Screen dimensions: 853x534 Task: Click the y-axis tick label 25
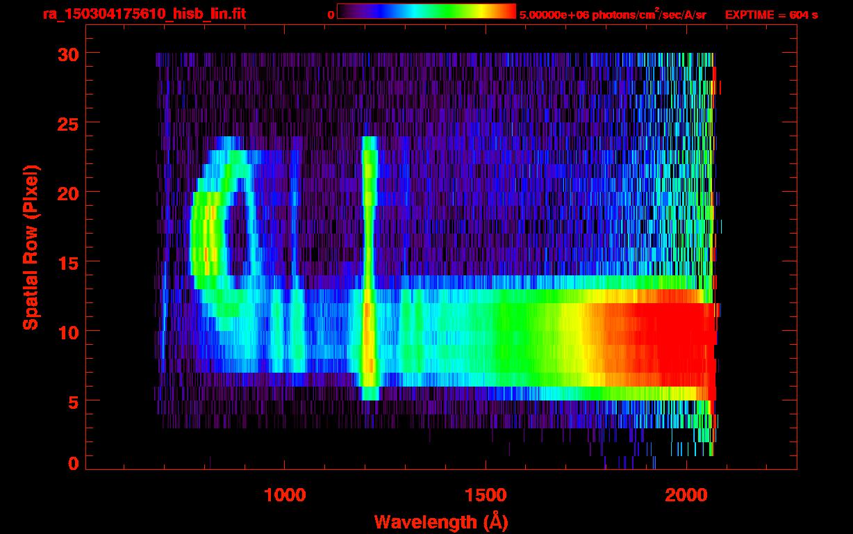[67, 123]
